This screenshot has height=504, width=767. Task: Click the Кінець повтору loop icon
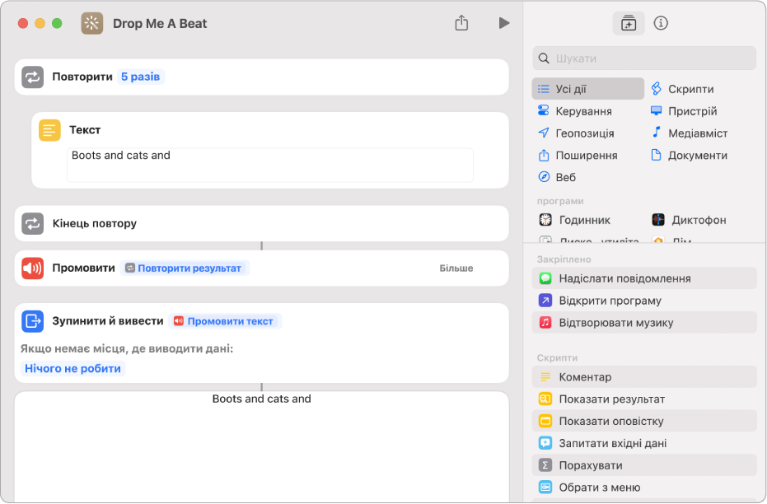pos(33,223)
